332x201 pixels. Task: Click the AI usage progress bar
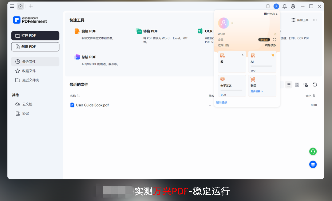[x=262, y=66]
